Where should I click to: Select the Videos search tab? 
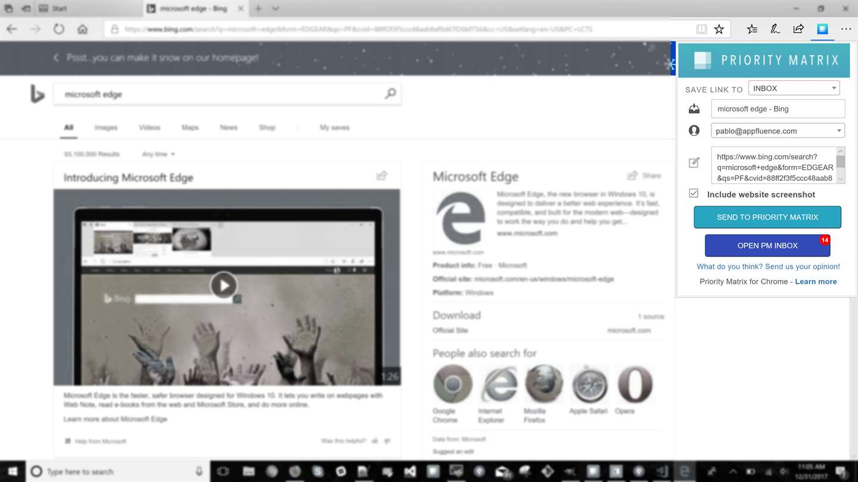point(150,127)
